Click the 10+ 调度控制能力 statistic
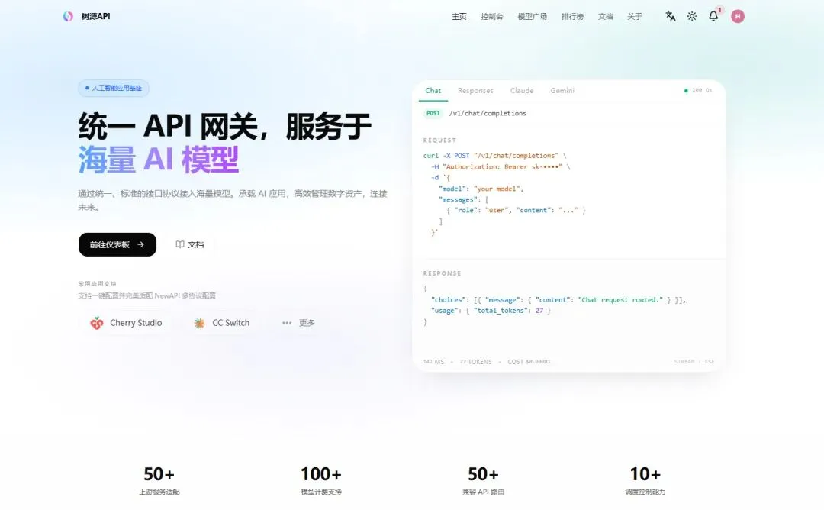Image resolution: width=824 pixels, height=510 pixels. click(x=645, y=480)
